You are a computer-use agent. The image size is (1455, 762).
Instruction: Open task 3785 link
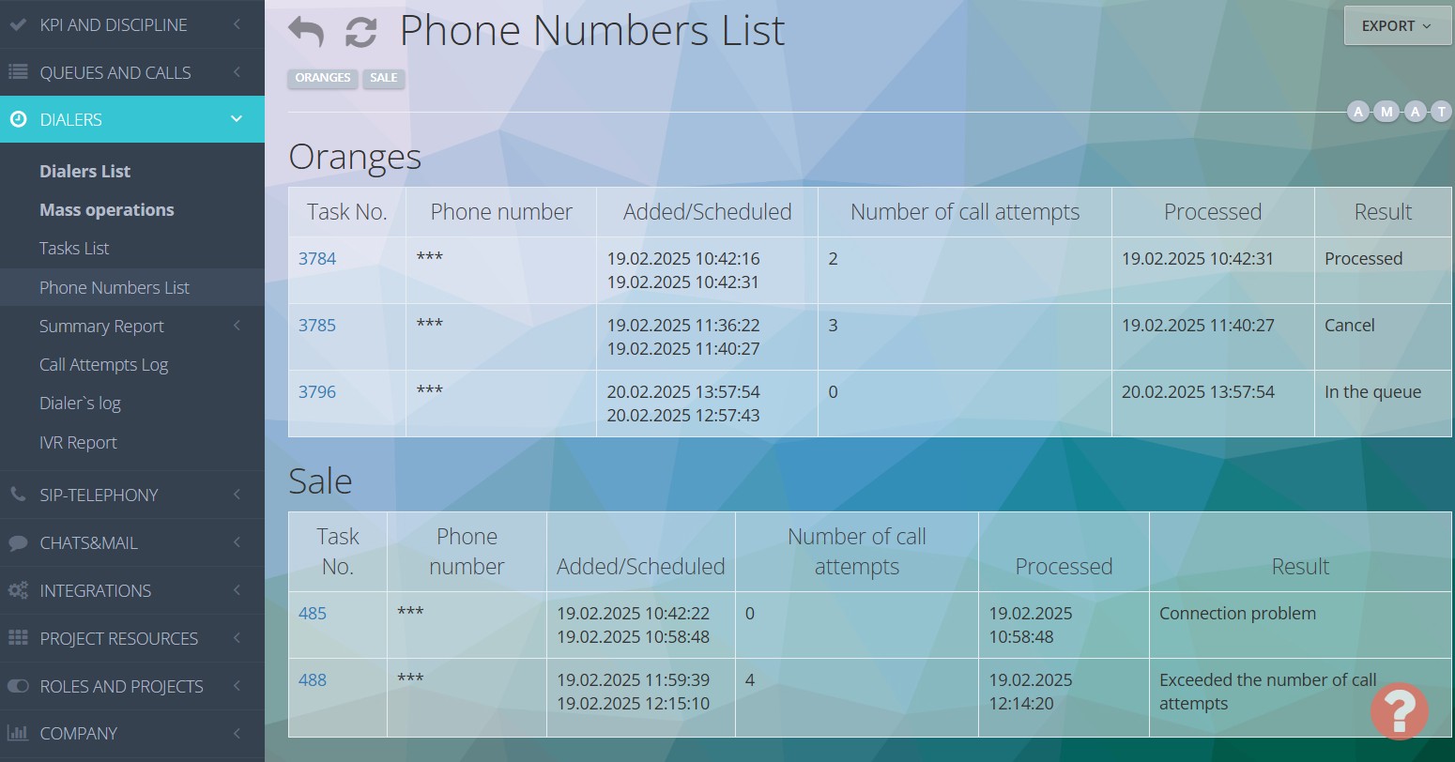coord(317,326)
